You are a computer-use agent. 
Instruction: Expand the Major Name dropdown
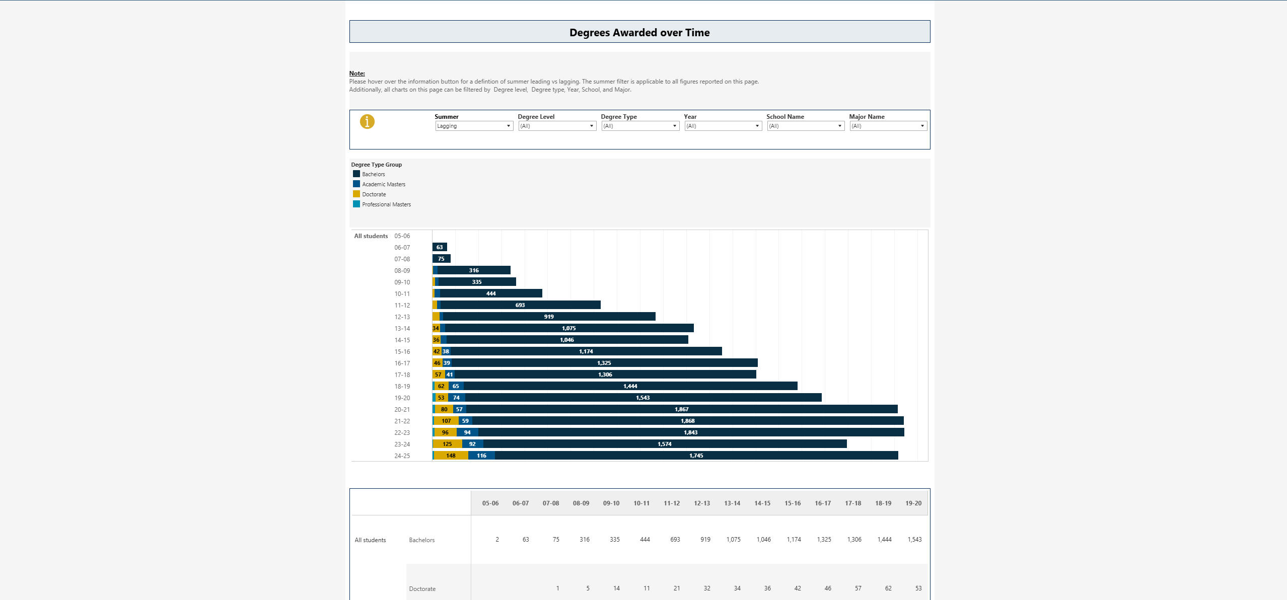click(888, 126)
